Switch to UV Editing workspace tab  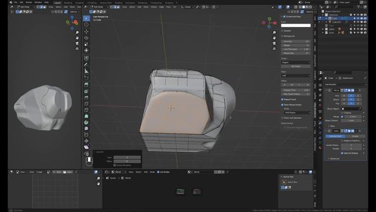[x=92, y=3]
